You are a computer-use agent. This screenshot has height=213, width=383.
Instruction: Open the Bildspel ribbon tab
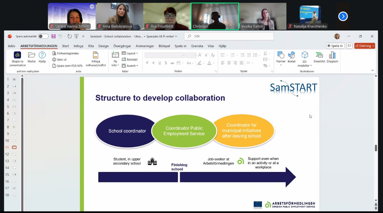pyautogui.click(x=164, y=46)
